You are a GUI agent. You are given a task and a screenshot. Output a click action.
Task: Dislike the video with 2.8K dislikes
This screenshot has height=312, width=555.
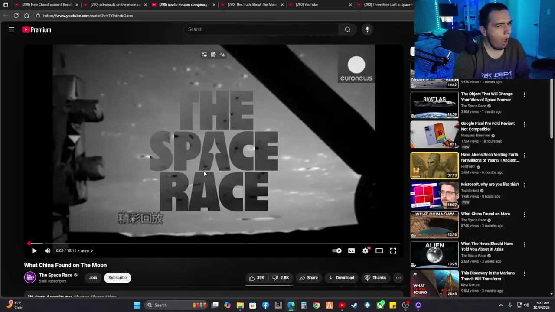[281, 278]
